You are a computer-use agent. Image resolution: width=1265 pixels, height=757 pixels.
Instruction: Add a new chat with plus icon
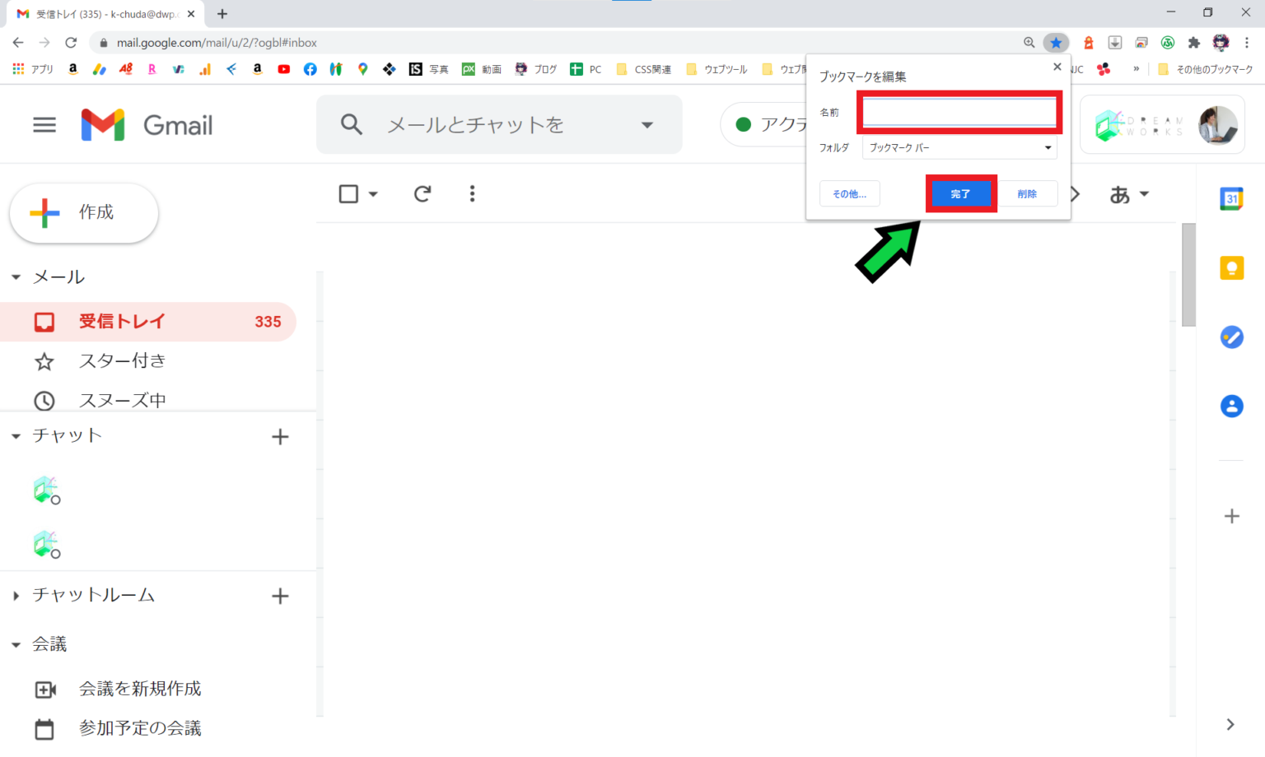[280, 437]
